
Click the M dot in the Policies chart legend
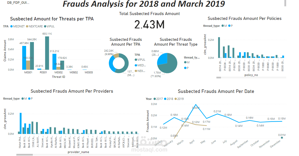[x=223, y=26]
